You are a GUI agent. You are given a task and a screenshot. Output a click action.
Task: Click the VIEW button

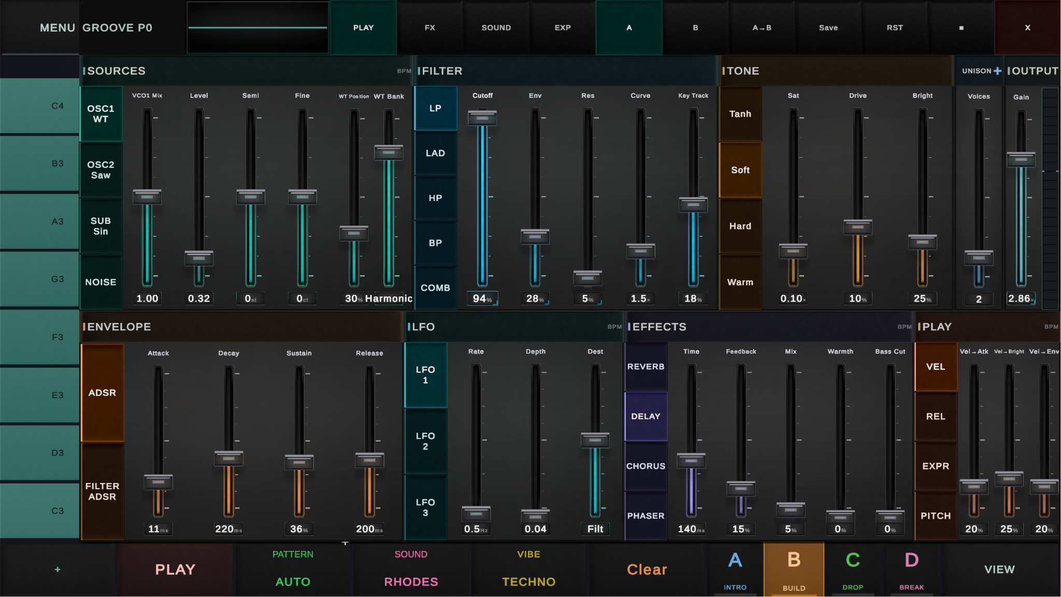pos(999,569)
